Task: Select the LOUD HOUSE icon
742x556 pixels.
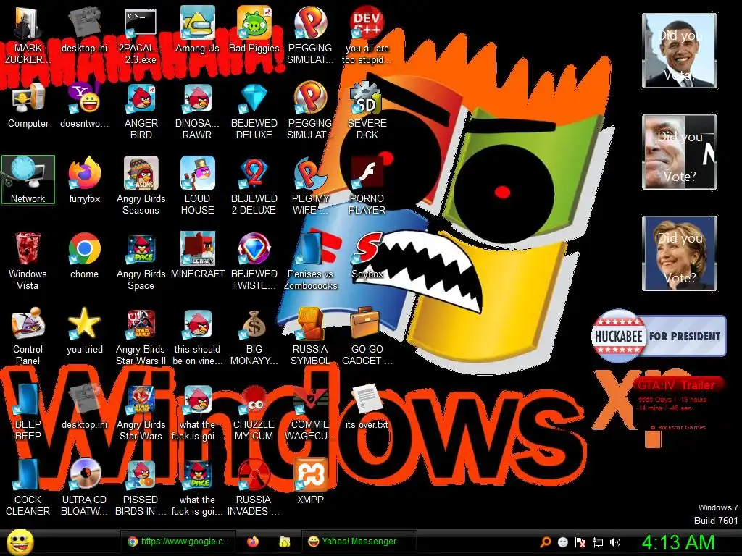Action: pos(197,185)
